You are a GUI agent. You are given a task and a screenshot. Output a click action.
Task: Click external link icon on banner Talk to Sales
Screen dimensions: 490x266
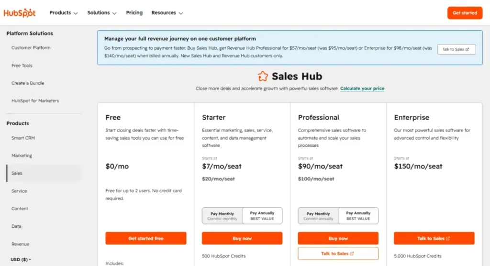click(x=467, y=49)
